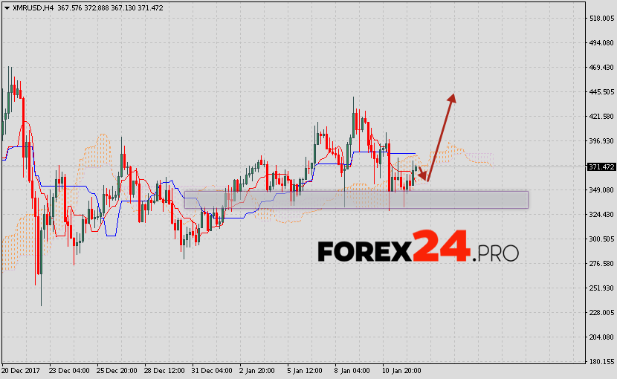Click the 20 Dec 2017 date label
Image resolution: width=617 pixels, height=379 pixels.
(22, 370)
